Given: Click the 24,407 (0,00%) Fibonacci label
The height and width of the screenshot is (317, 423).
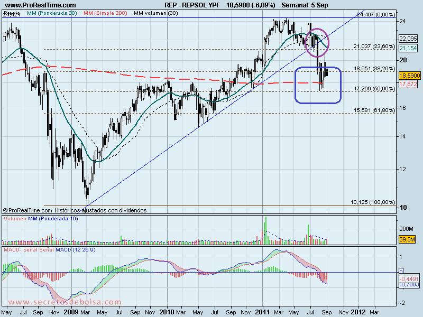Looking at the screenshot, I should point(376,15).
